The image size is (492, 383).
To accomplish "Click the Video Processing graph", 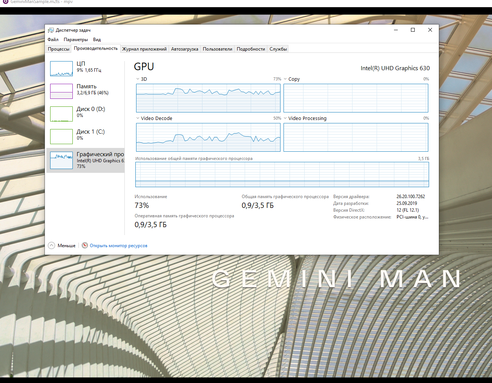I will coord(356,137).
